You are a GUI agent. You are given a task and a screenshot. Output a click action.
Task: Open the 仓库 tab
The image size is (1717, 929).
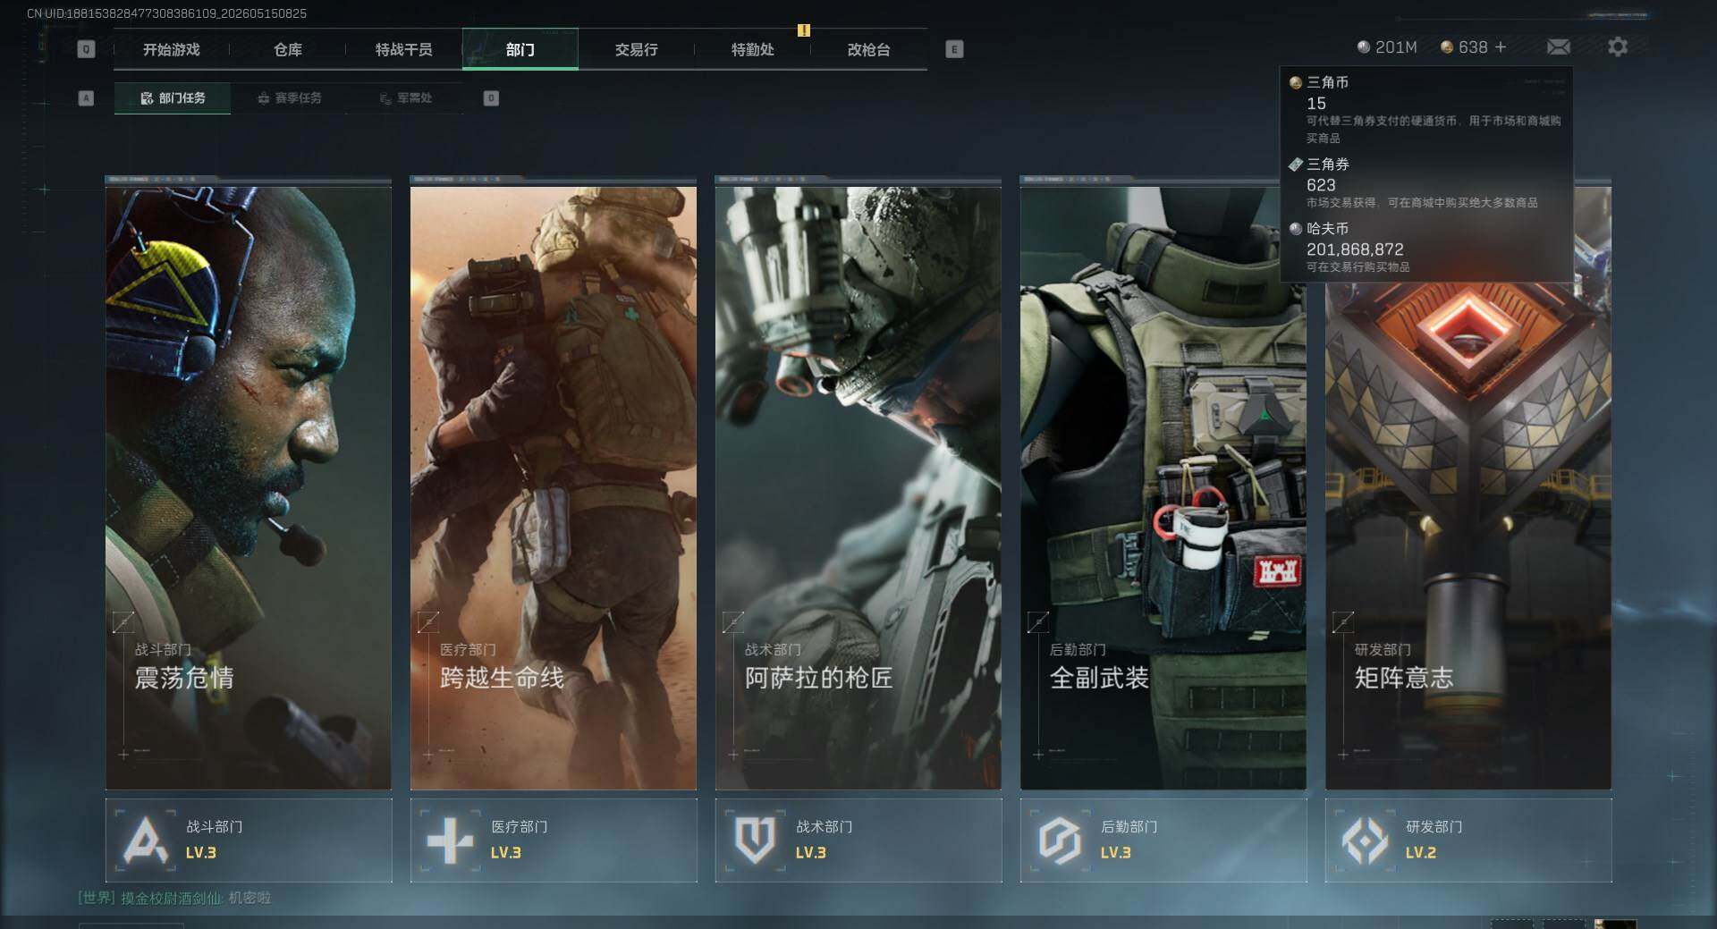[288, 49]
